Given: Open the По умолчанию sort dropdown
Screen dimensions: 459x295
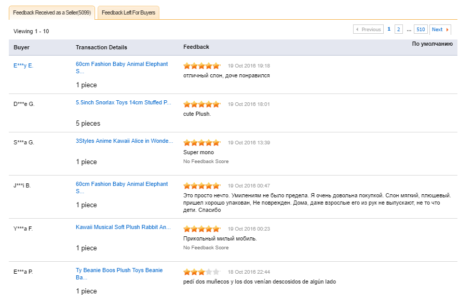Looking at the screenshot, I should [432, 44].
